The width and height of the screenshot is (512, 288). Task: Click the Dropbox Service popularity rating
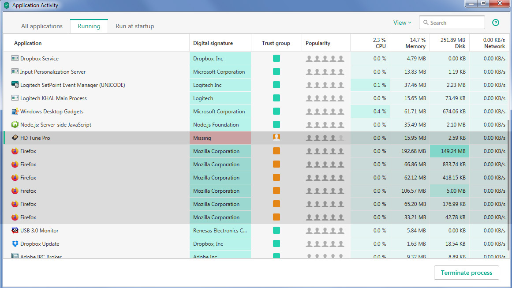pos(325,59)
